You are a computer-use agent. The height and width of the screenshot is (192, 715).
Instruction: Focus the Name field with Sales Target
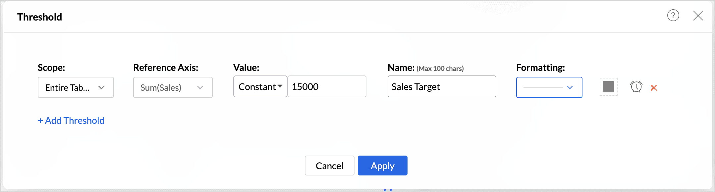click(442, 86)
